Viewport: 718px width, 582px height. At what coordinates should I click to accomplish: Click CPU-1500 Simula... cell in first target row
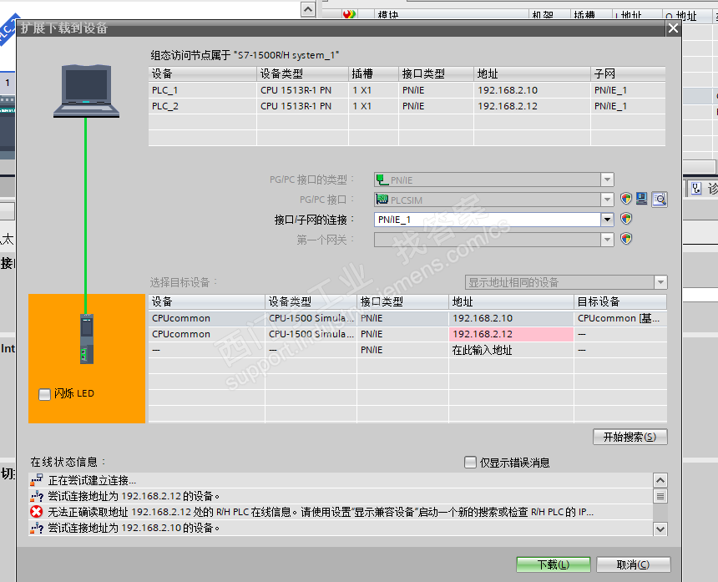click(311, 318)
